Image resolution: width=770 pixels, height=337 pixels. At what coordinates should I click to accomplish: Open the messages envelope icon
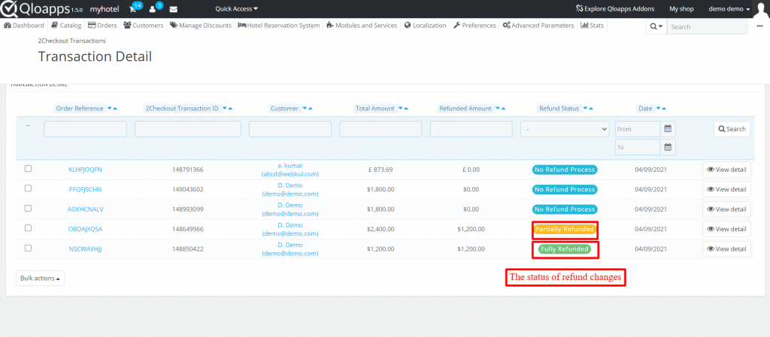click(174, 9)
